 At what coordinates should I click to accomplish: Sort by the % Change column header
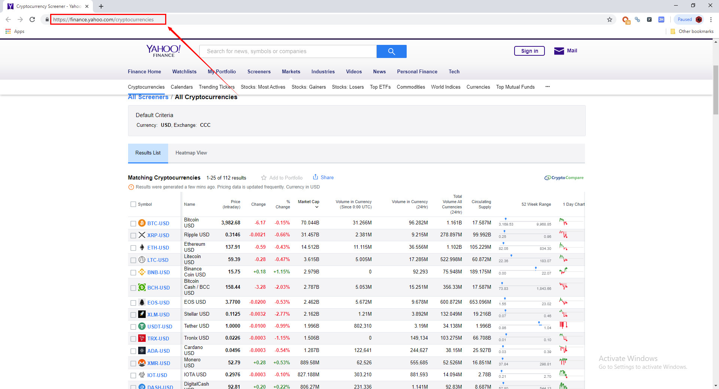click(x=283, y=204)
